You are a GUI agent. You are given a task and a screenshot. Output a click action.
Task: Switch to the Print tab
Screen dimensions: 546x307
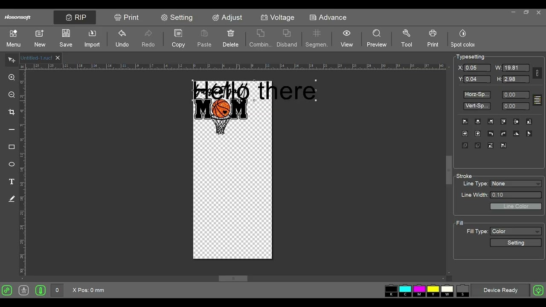click(126, 17)
